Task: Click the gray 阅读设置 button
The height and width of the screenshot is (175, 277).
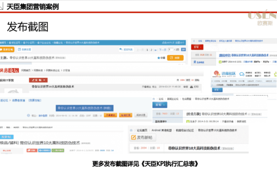Action: tap(141, 115)
